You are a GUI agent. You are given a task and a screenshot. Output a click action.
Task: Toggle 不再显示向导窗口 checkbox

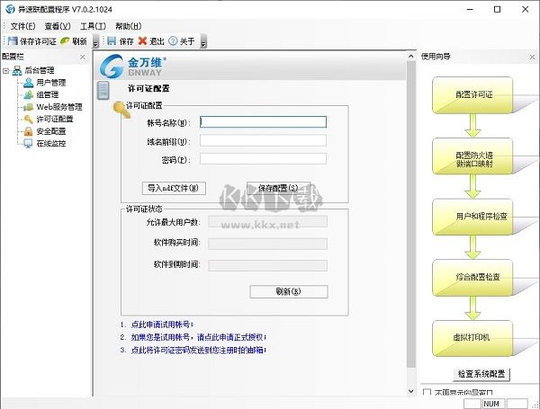tap(427, 392)
